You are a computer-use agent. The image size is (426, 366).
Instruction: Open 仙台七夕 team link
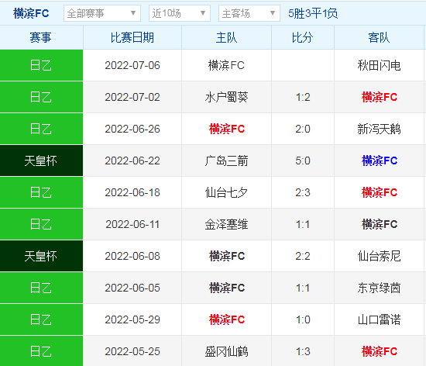(226, 192)
